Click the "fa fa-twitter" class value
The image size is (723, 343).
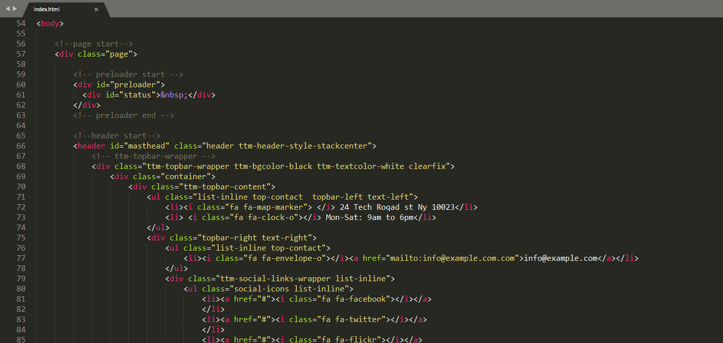pyautogui.click(x=352, y=320)
